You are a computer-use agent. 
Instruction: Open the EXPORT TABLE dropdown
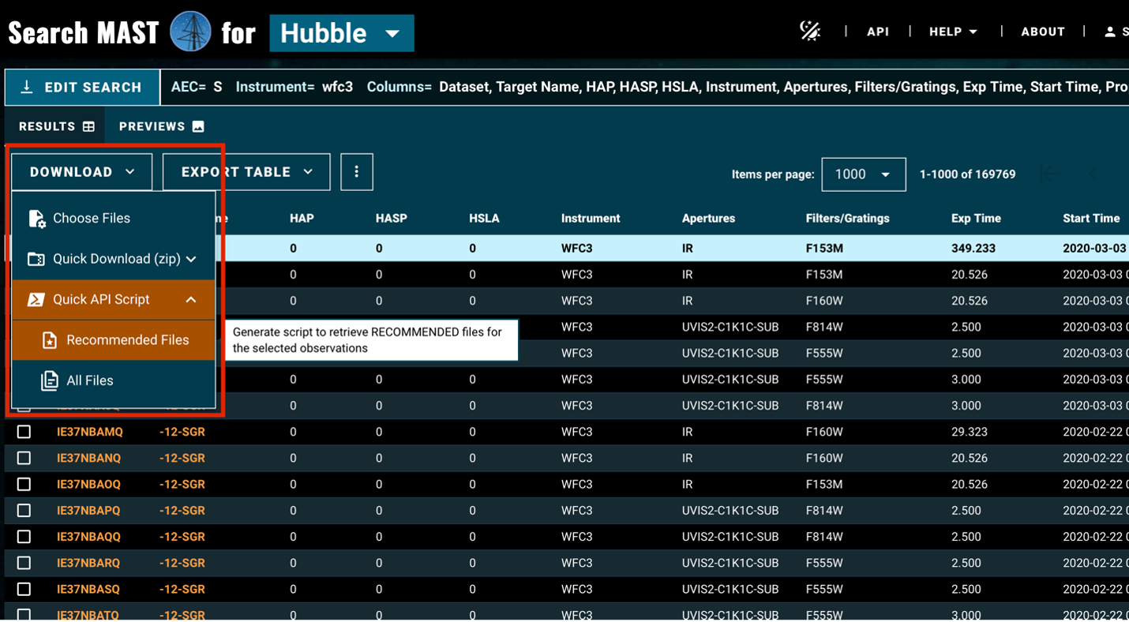click(x=246, y=172)
